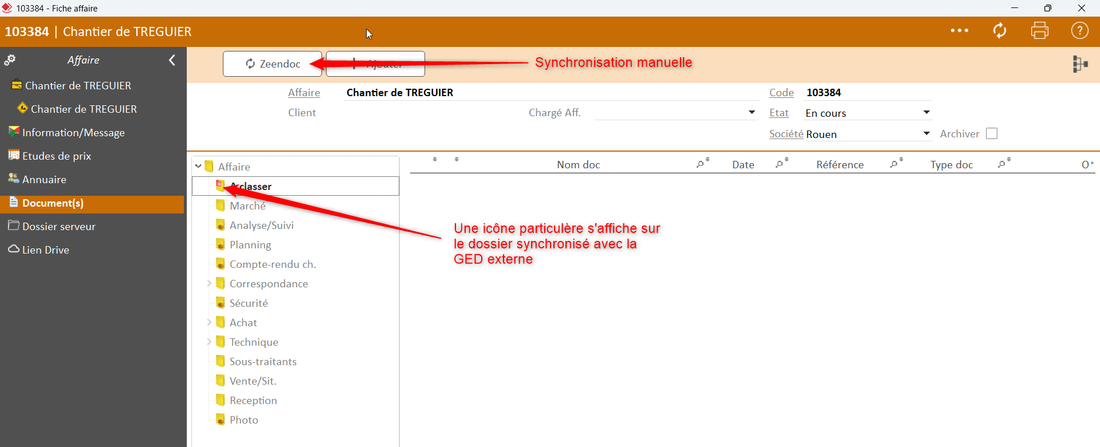
Task: Click the Correspondance folder label
Action: tap(269, 284)
